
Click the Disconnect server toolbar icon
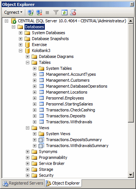pos(39,12)
